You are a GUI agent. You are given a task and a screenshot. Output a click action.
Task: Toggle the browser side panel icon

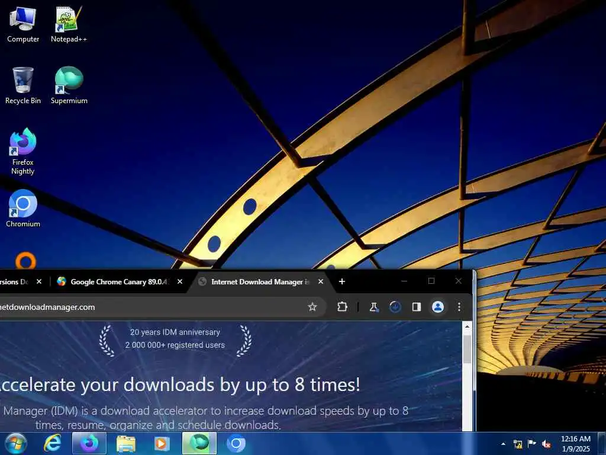coord(416,307)
